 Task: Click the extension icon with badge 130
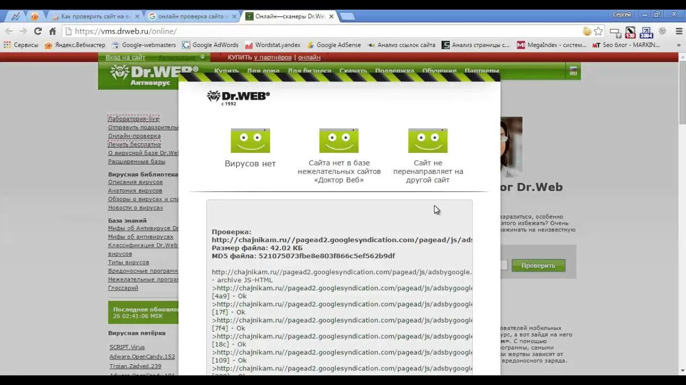(x=630, y=32)
